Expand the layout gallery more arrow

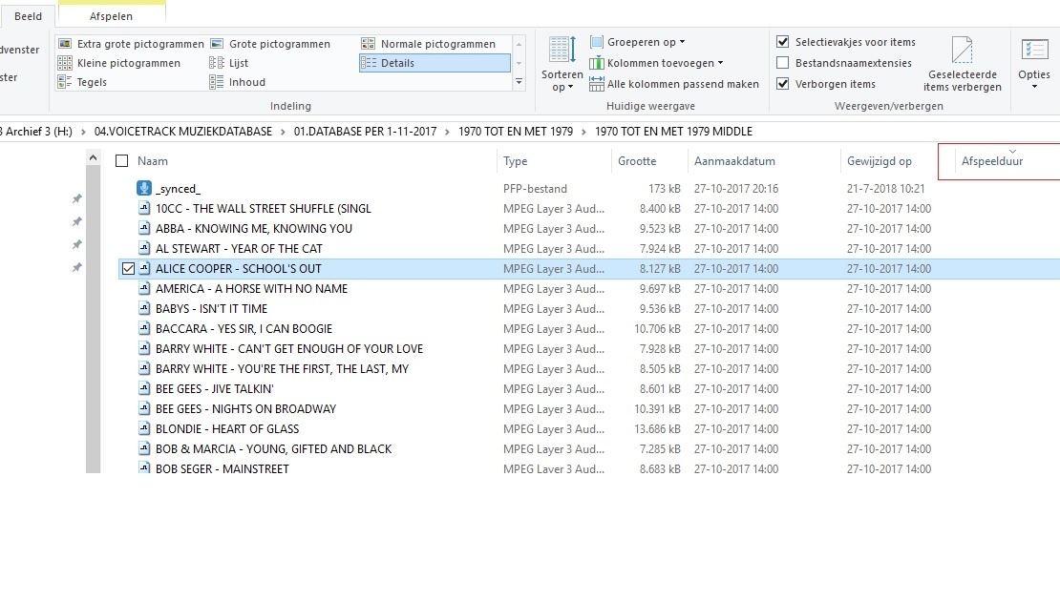point(519,82)
